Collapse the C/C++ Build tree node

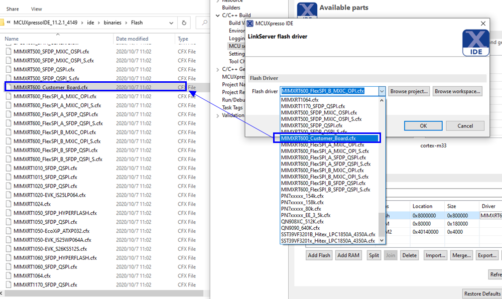coord(218,16)
